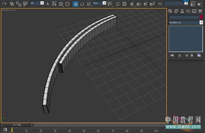Activate the Select and Rotate tool
The height and width of the screenshot is (133, 205).
[82, 4]
